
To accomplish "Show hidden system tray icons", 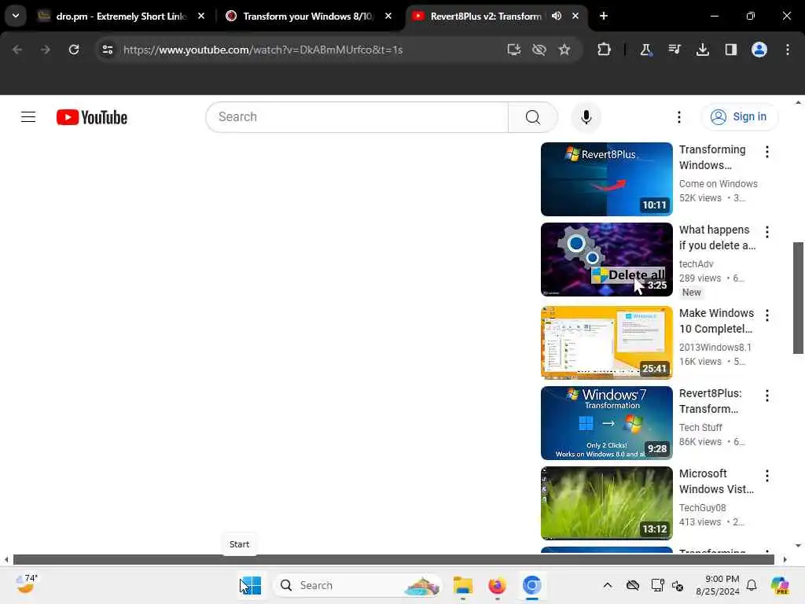I will 608,585.
